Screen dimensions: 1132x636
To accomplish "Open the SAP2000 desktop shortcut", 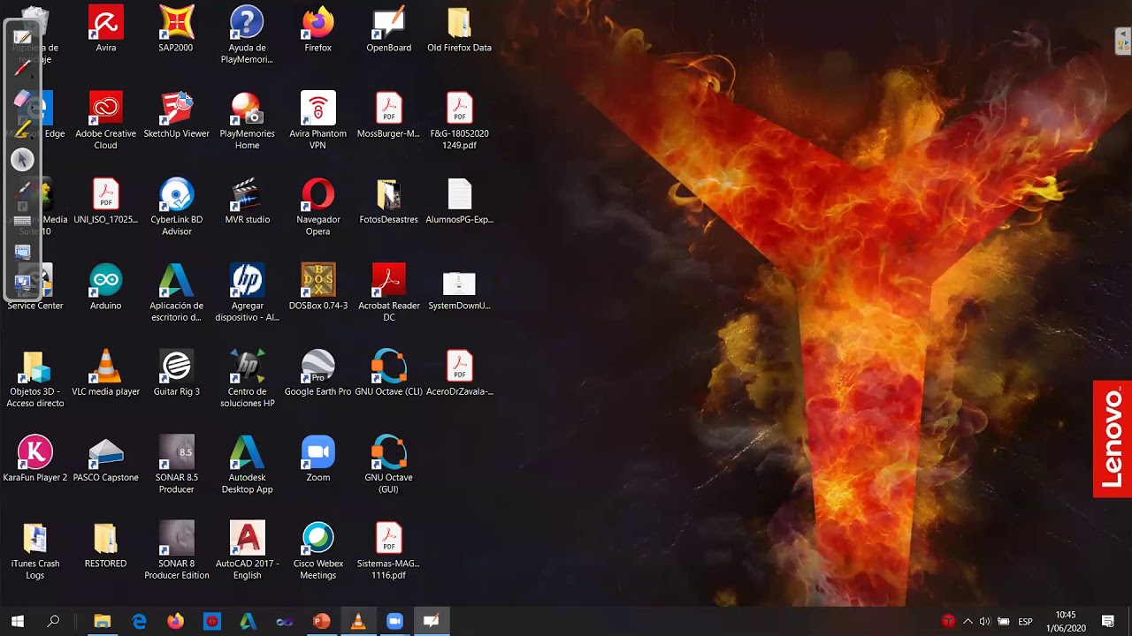I will coord(176,29).
